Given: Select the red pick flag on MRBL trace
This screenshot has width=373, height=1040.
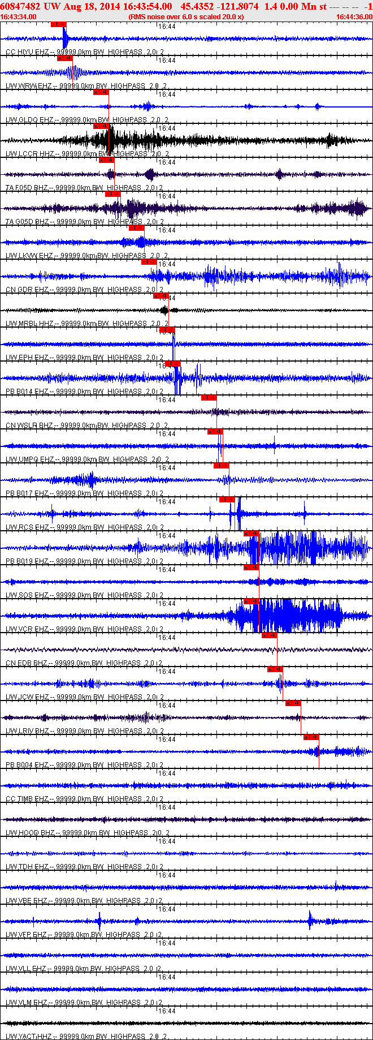Looking at the screenshot, I should [161, 296].
